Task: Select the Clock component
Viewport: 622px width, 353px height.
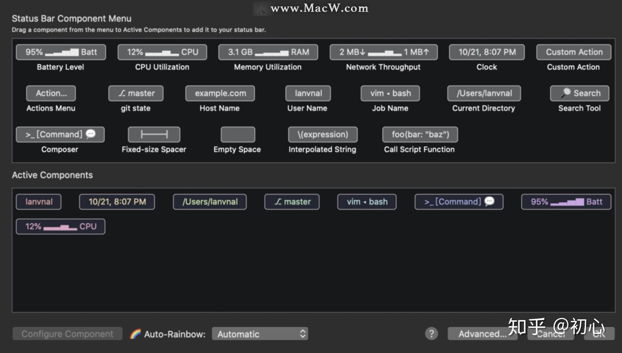Action: click(x=487, y=52)
